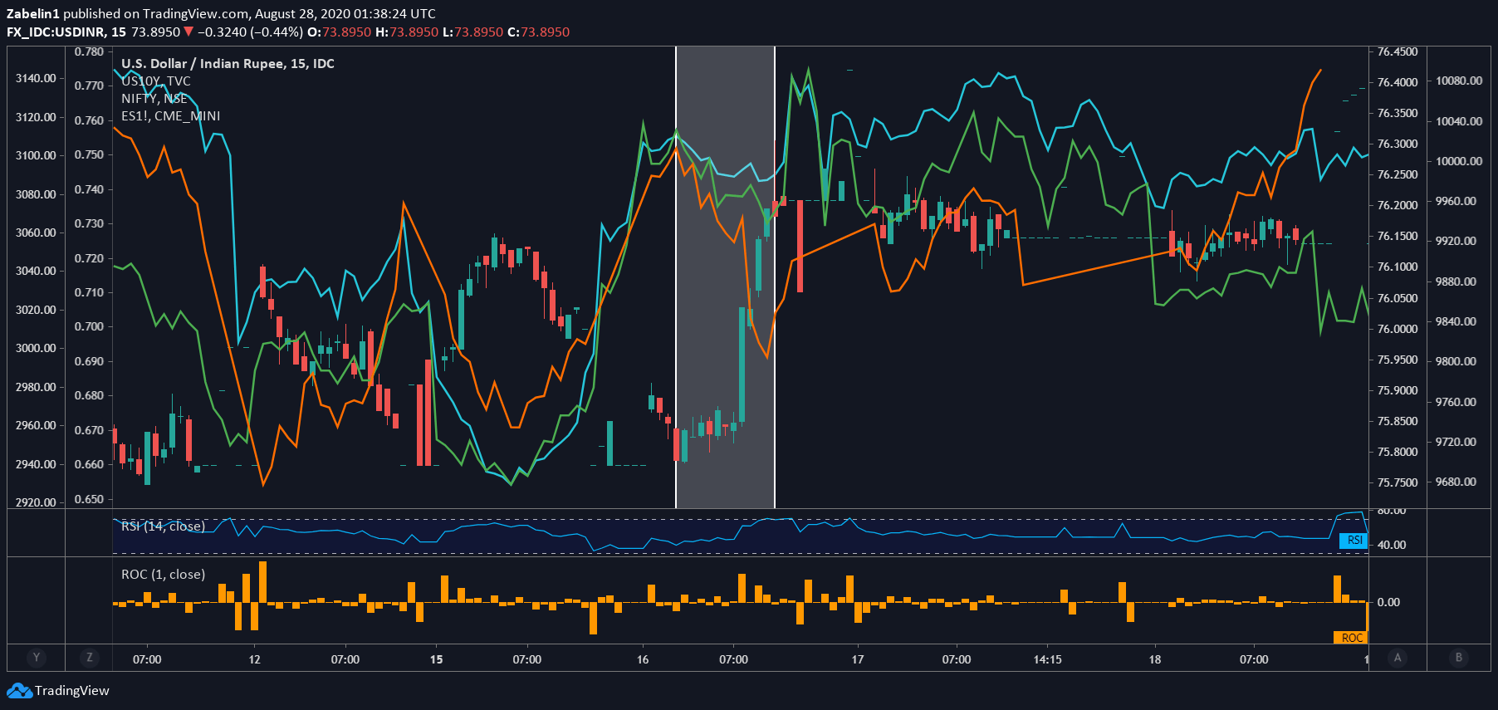
Task: Click the 2920.00 left scale label
Action: click(x=36, y=502)
